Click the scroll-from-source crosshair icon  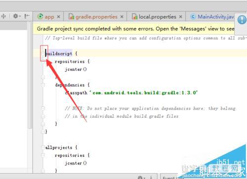(x=3, y=16)
